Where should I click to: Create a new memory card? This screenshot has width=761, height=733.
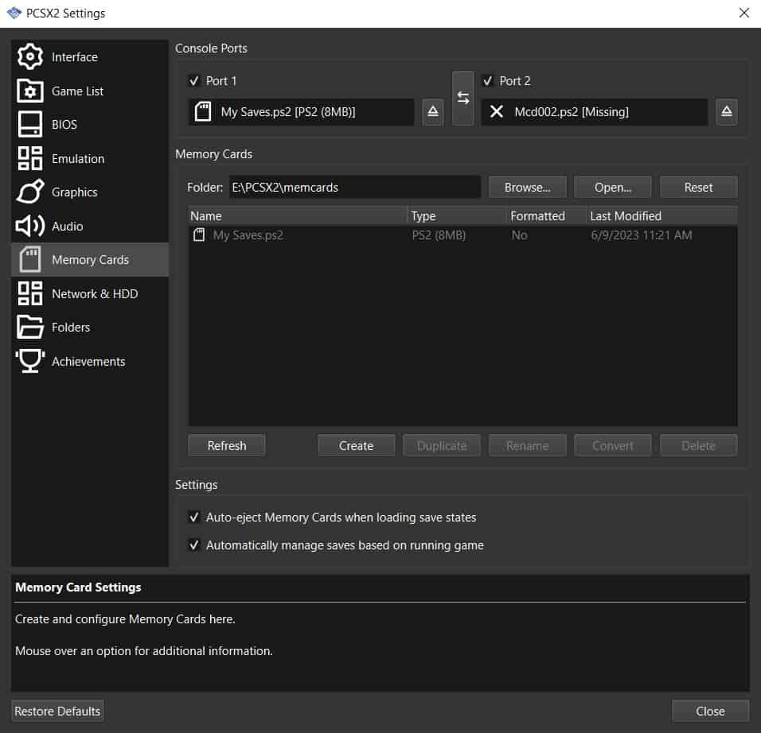[357, 445]
